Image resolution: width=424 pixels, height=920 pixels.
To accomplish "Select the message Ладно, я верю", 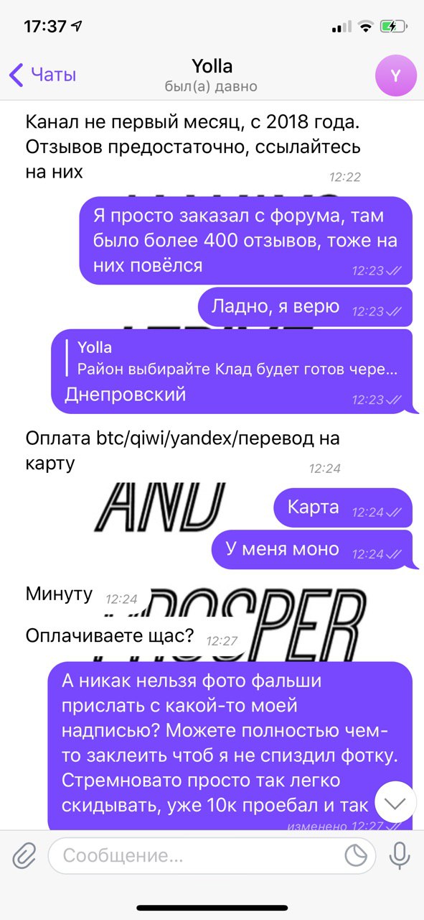I will point(305,307).
